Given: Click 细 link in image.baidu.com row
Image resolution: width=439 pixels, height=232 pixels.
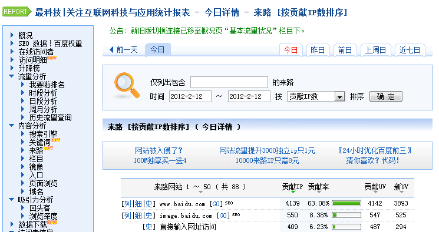Looking at the screenshot, I should click(138, 216).
